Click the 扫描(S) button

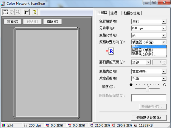click(13, 21)
